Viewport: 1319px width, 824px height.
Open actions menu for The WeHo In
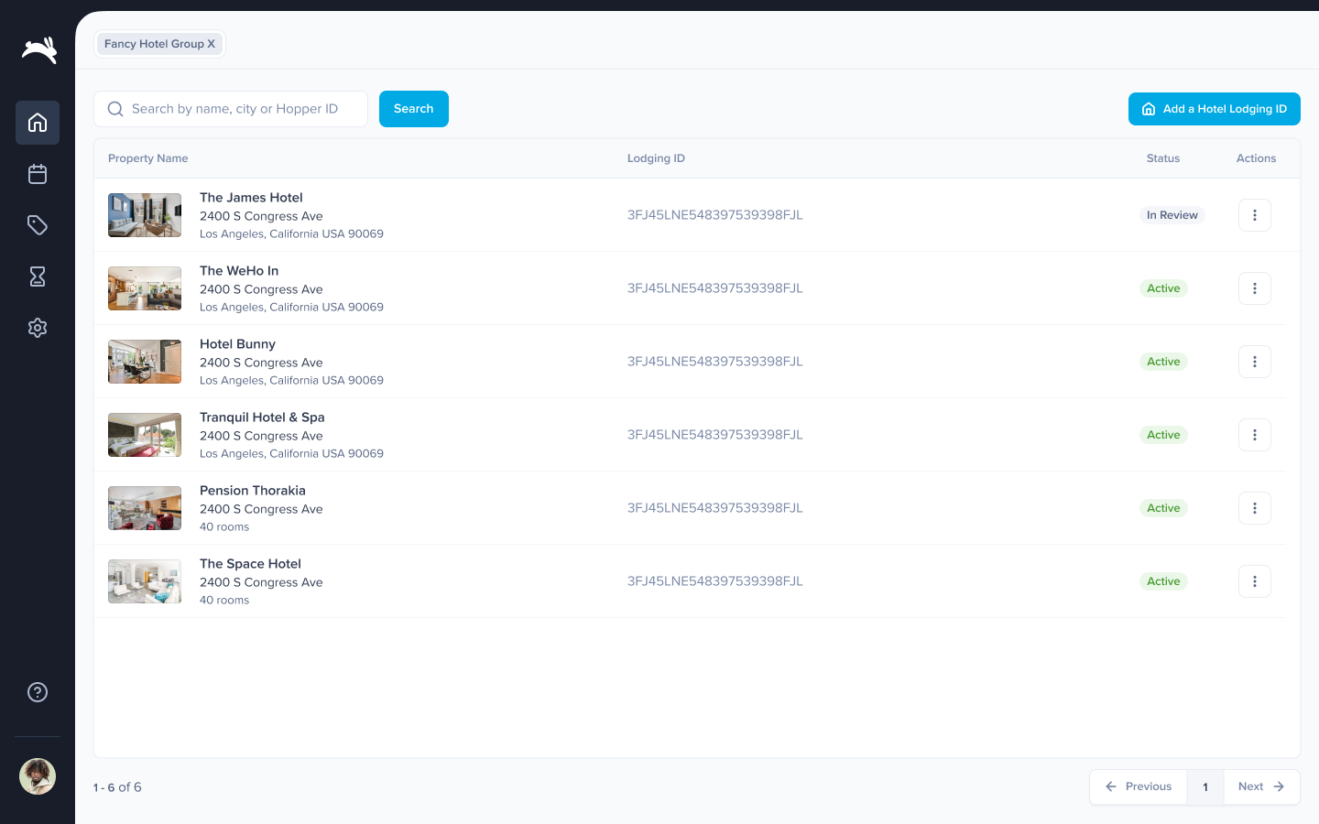(1255, 288)
